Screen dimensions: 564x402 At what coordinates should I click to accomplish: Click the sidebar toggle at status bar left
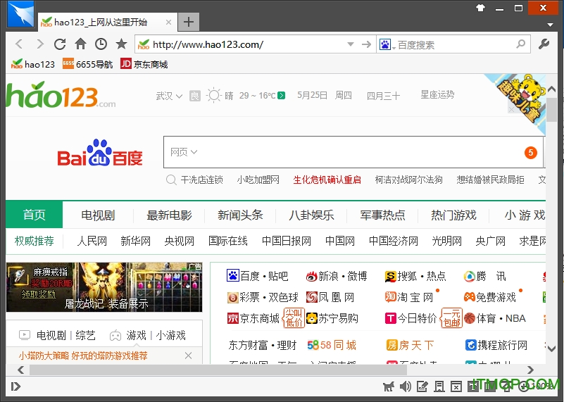(x=15, y=387)
